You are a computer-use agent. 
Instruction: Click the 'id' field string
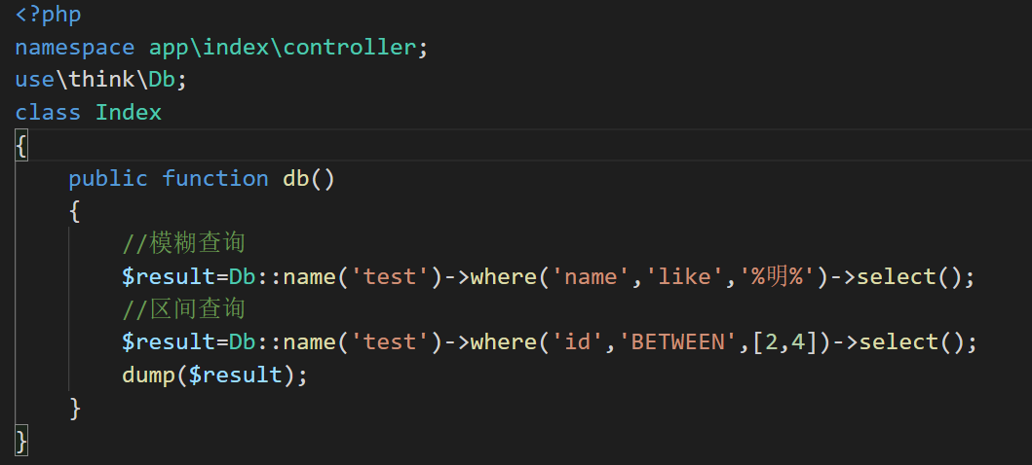coord(578,342)
